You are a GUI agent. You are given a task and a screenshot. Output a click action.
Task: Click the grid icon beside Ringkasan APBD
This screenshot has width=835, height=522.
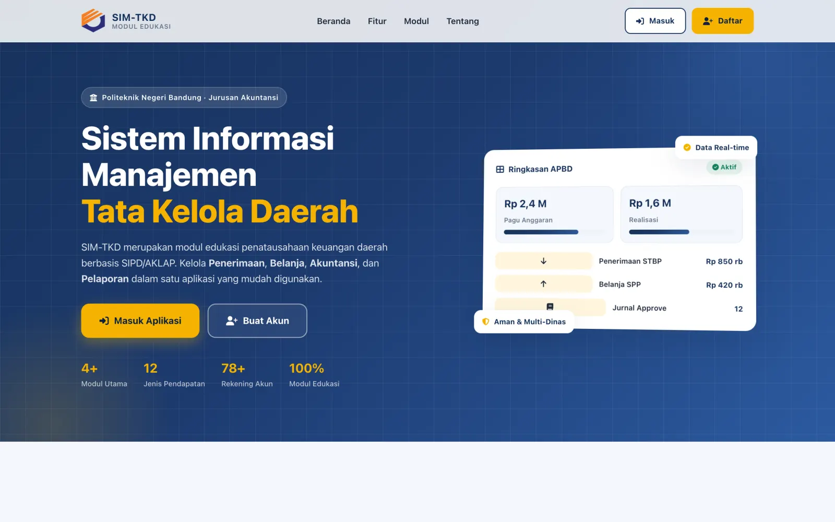click(500, 169)
